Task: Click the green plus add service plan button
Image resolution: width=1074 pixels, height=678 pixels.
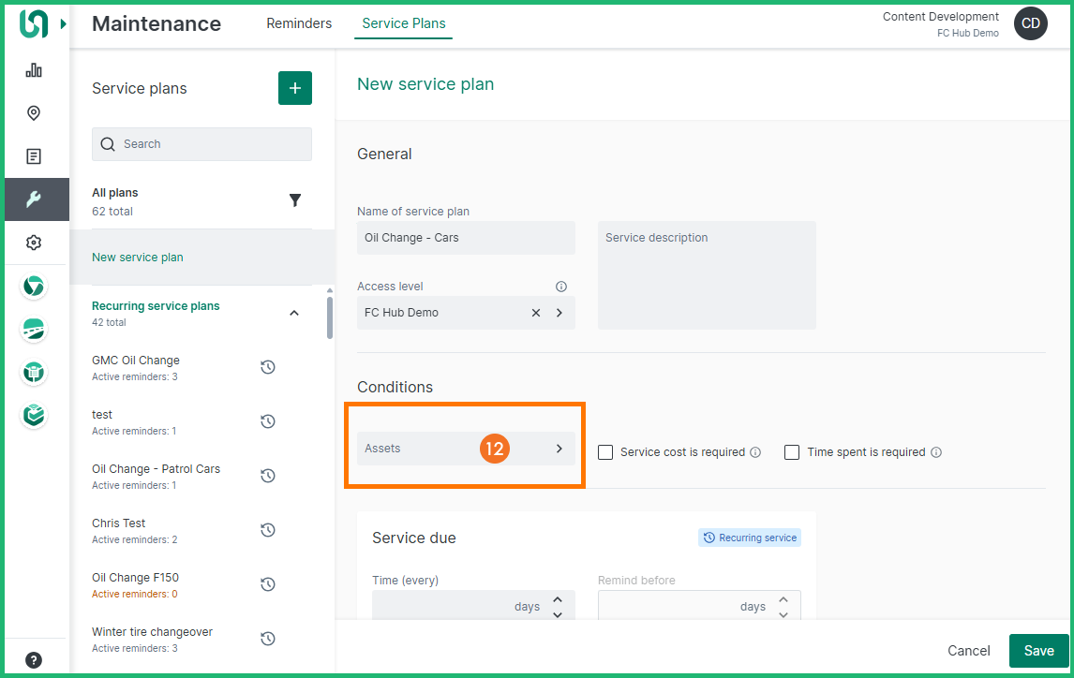Action: coord(295,88)
